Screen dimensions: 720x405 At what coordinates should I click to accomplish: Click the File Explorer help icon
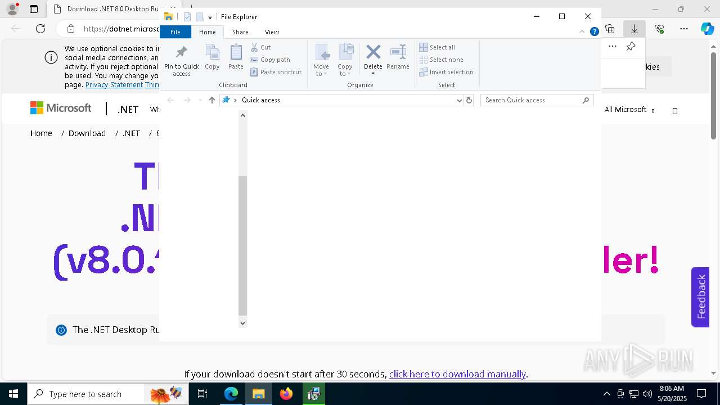[x=594, y=32]
